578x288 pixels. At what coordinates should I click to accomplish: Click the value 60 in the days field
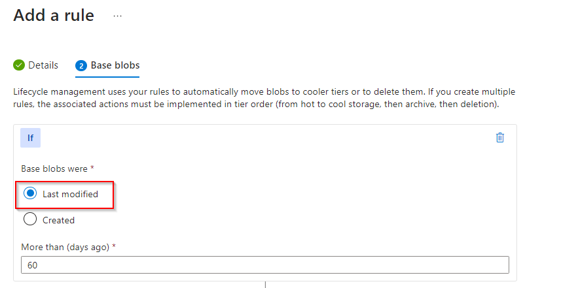pyautogui.click(x=31, y=264)
